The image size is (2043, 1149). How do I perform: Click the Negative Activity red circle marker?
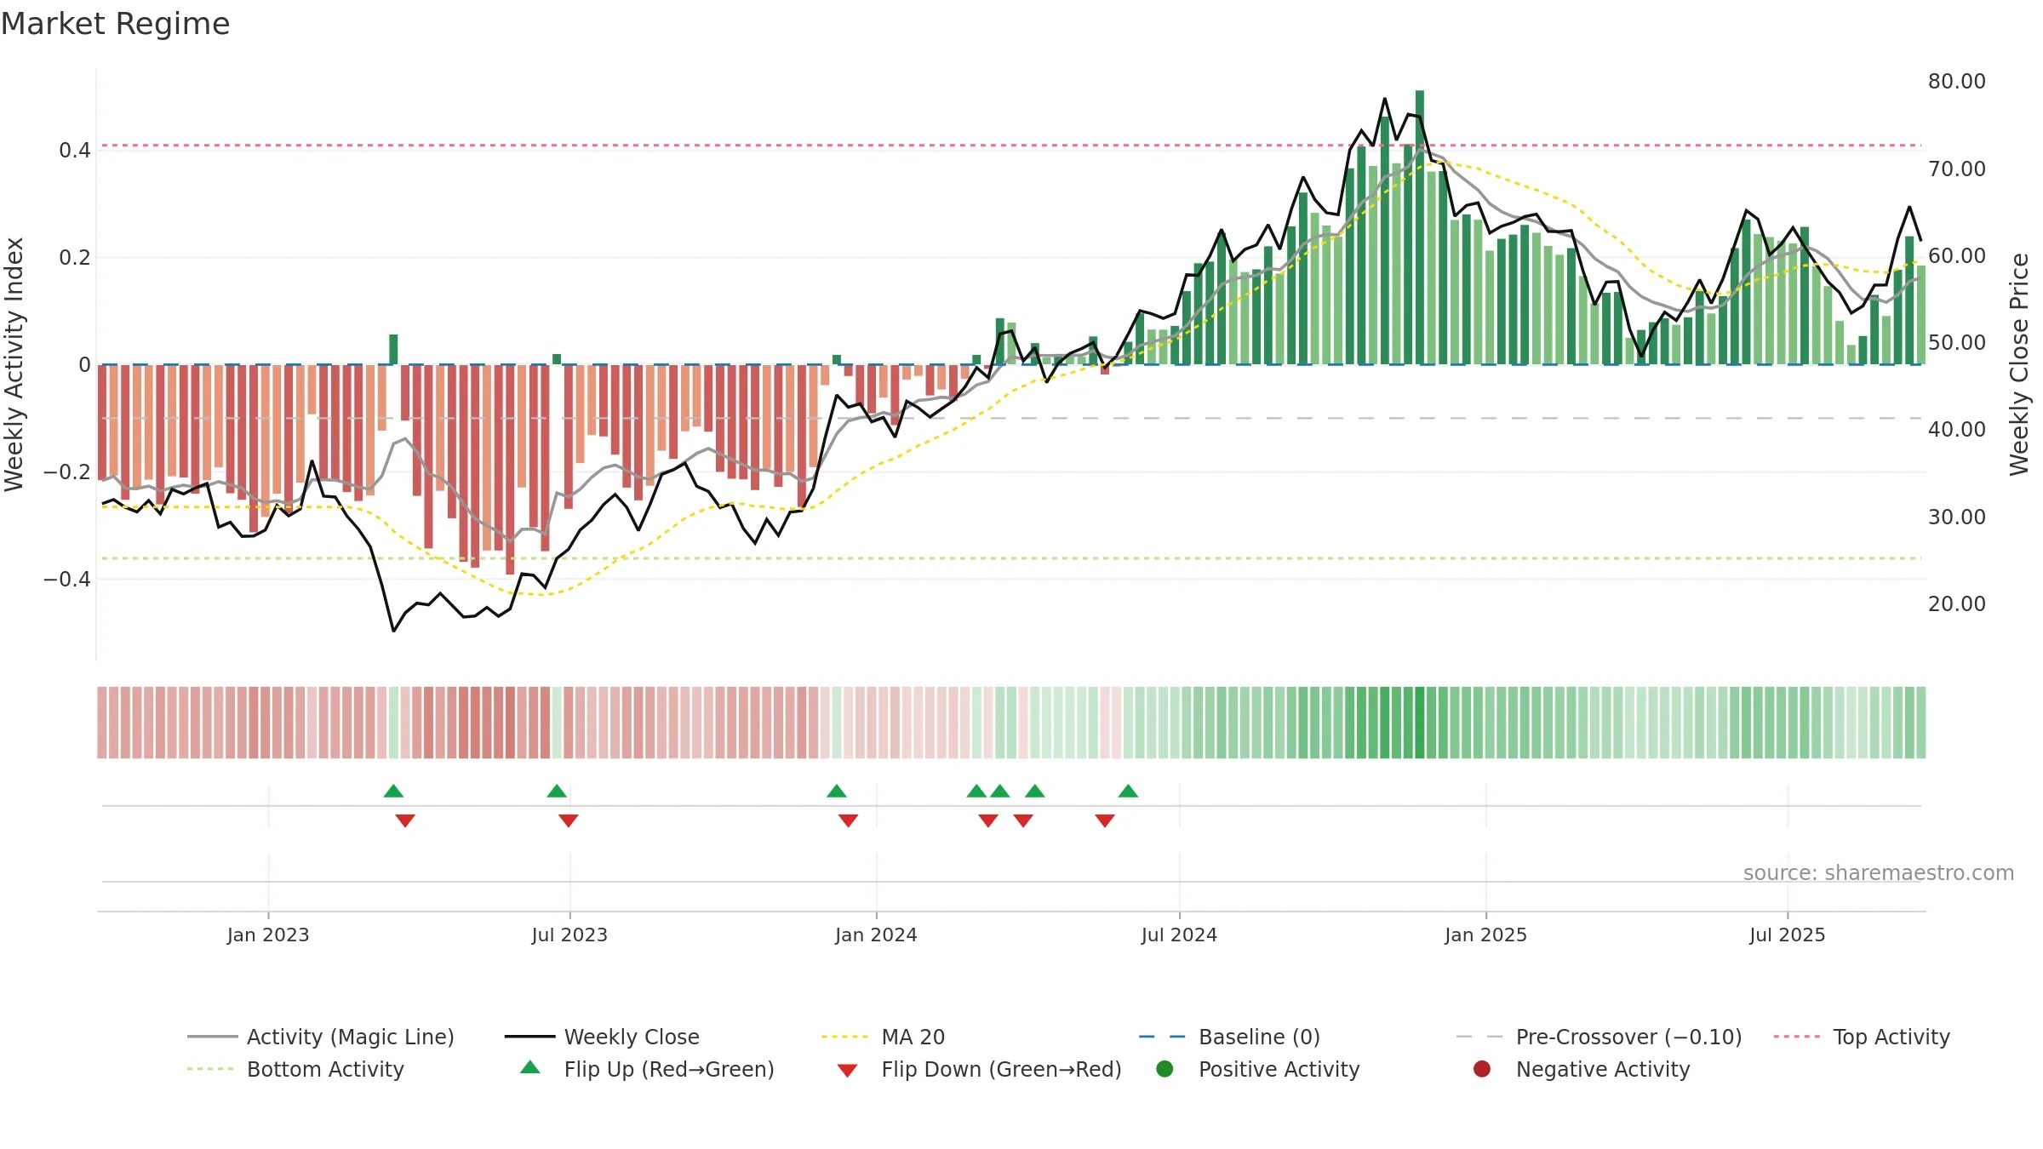click(1482, 1068)
